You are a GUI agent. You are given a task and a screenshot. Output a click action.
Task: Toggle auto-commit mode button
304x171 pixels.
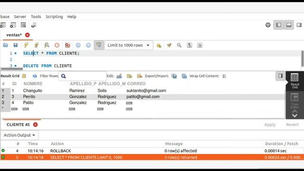click(99, 45)
